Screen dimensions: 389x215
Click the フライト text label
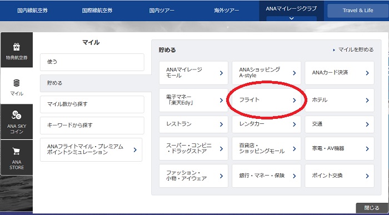coord(249,99)
